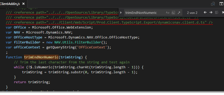Open the file-search icon in title bar

pos(213,4)
